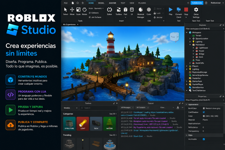Choose the Scale tool
This screenshot has width=225, height=150.
78,11
